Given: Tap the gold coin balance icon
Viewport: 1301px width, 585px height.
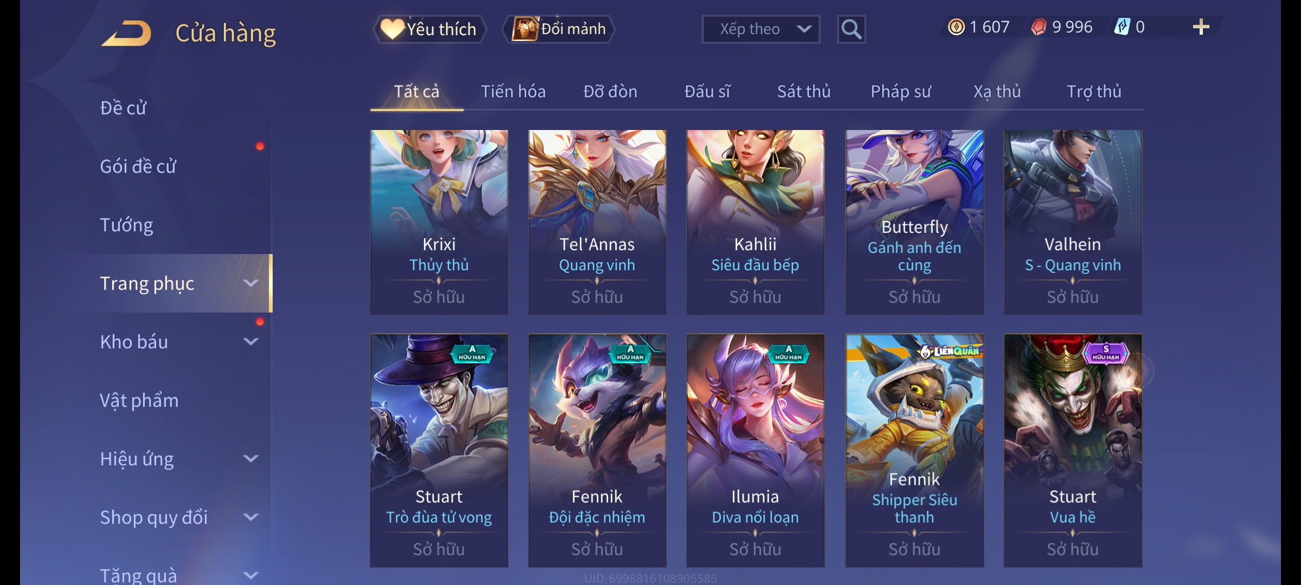Looking at the screenshot, I should 956,27.
